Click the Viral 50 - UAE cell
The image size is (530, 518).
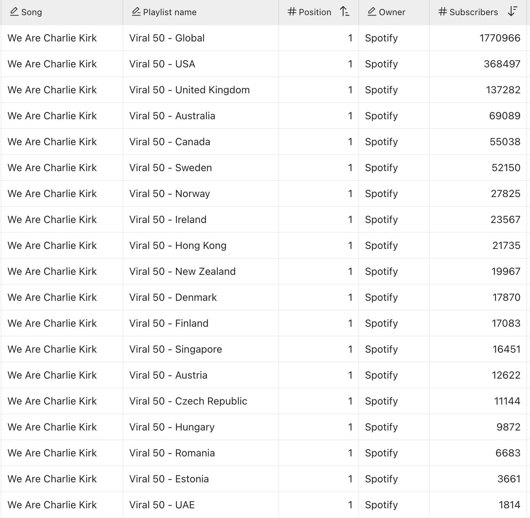pos(201,505)
